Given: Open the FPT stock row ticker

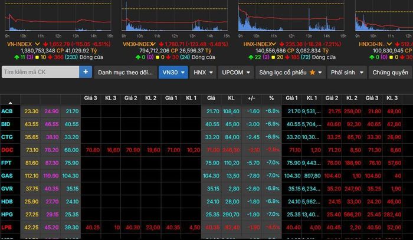Looking at the screenshot, I should tap(7, 163).
